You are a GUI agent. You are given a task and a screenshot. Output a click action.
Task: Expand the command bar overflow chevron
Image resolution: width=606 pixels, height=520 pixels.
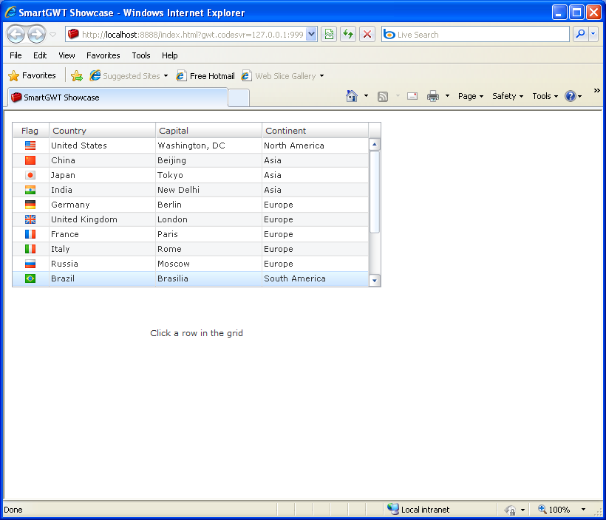click(x=596, y=90)
